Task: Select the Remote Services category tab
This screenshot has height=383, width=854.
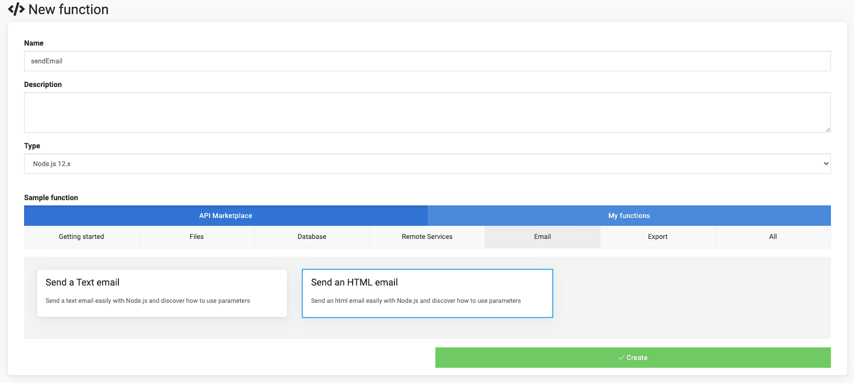Action: [427, 237]
